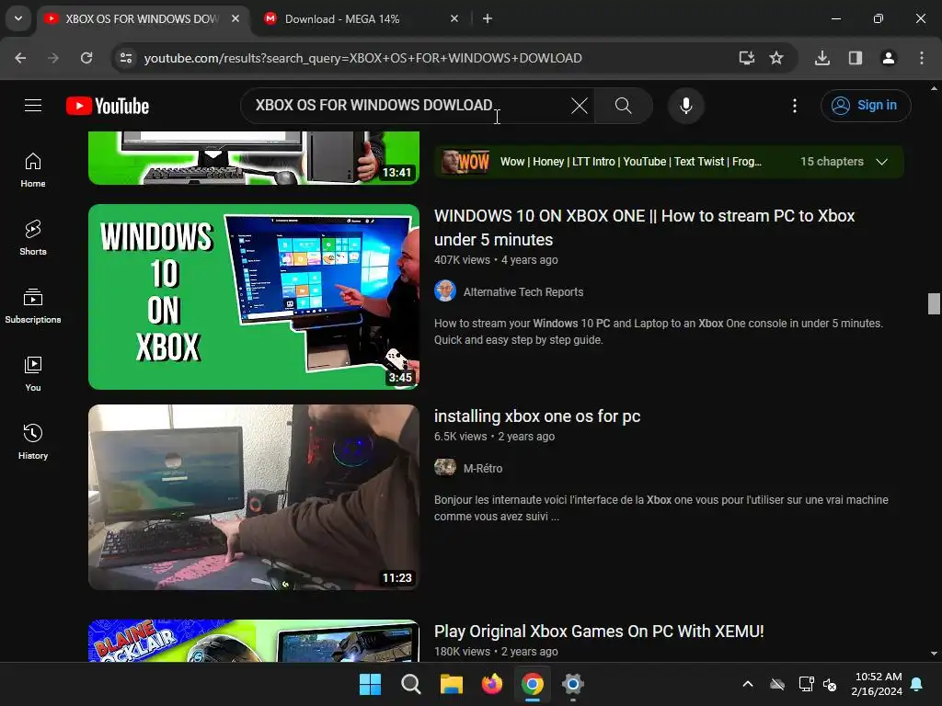Close the YouTube XBOX OS tab

pos(235,18)
